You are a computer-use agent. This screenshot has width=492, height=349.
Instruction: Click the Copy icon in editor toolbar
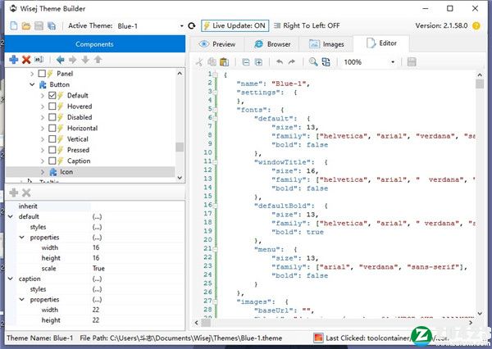coord(212,61)
